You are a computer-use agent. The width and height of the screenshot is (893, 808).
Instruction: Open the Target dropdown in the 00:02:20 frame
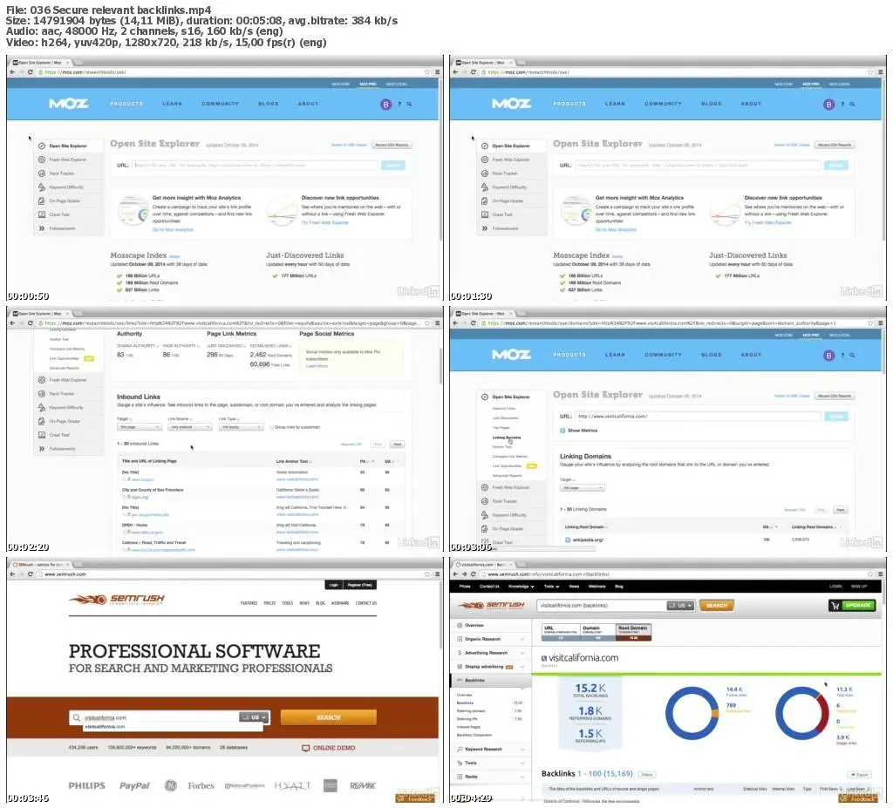click(x=140, y=427)
